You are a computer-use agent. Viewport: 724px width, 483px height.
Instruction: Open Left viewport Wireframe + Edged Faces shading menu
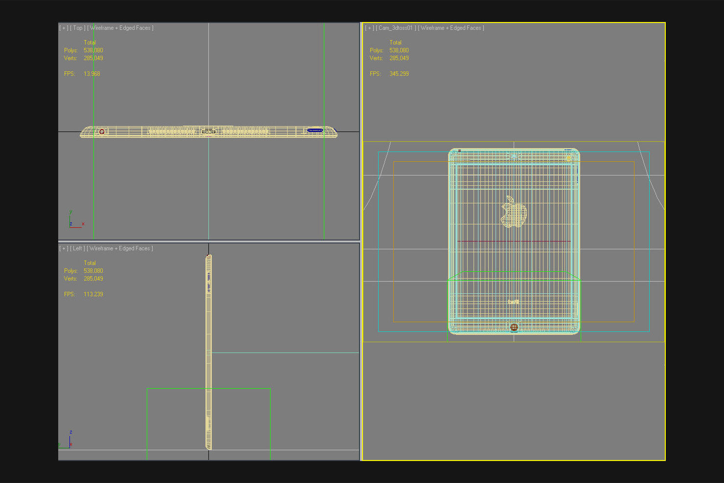(120, 248)
